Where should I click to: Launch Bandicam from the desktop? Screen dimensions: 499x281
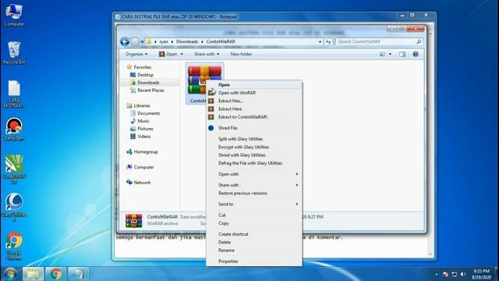coord(14,130)
